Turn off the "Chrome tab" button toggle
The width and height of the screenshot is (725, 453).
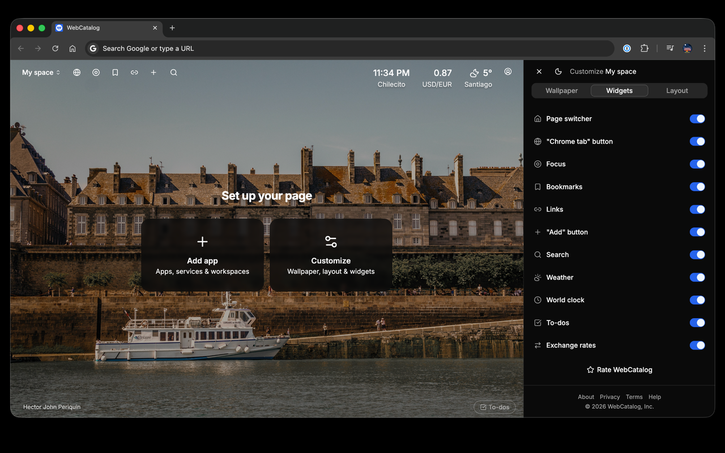click(697, 142)
